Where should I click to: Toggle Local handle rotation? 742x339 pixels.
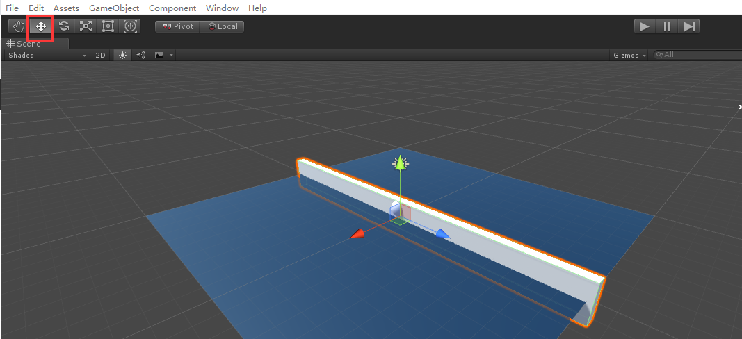click(223, 26)
